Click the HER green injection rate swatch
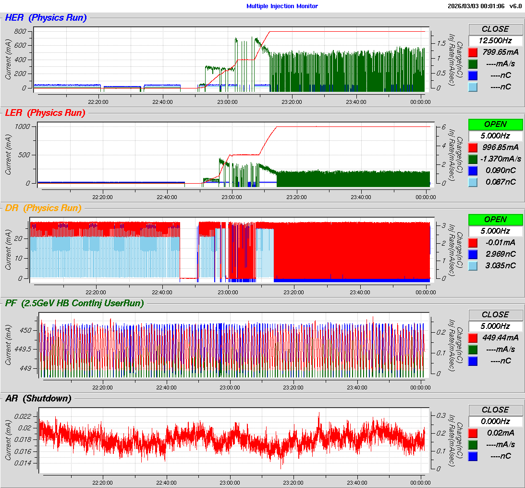Viewport: 525px width, 488px height. click(x=473, y=63)
